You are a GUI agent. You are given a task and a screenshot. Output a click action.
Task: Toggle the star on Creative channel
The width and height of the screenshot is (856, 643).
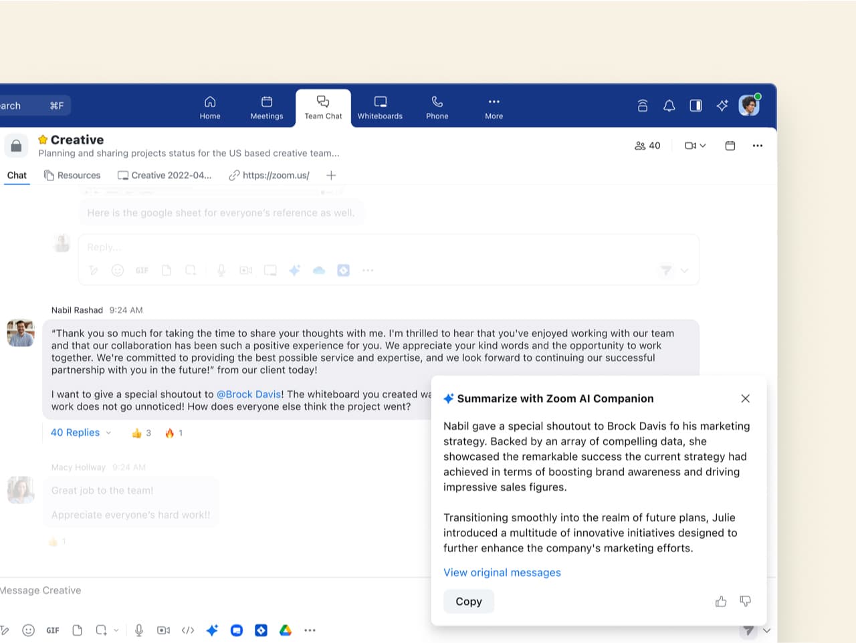[x=43, y=140]
